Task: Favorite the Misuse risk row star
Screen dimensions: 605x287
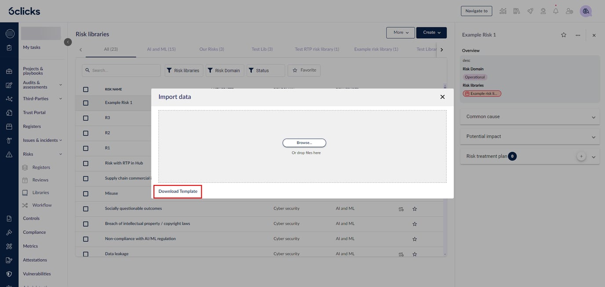Action: (414, 194)
